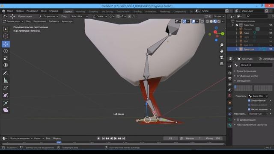Activate the Transform tool in left toolbar
Viewport: 274px width, 154px height.
point(6,65)
